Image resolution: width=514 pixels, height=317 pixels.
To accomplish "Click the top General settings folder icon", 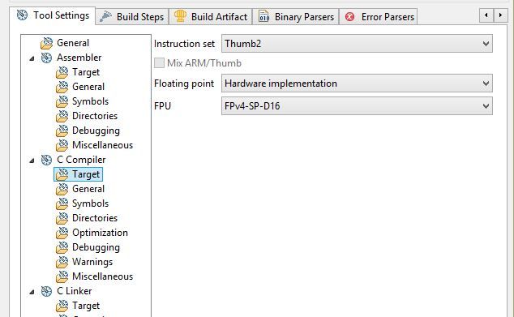I will point(46,43).
